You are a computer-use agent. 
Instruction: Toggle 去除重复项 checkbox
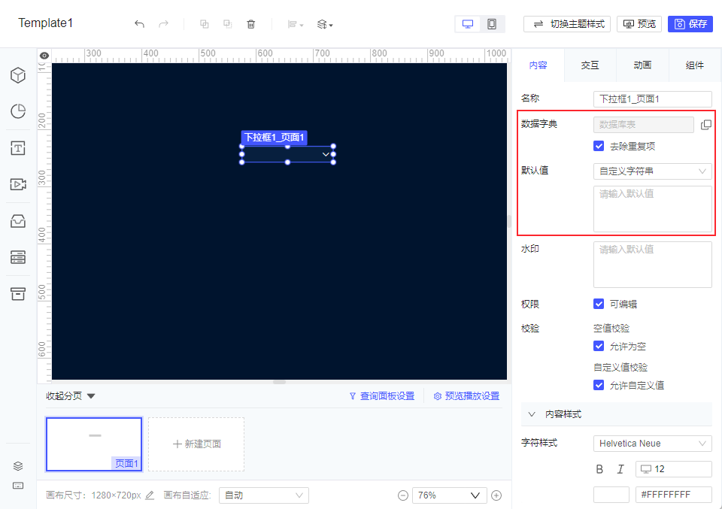tap(599, 147)
